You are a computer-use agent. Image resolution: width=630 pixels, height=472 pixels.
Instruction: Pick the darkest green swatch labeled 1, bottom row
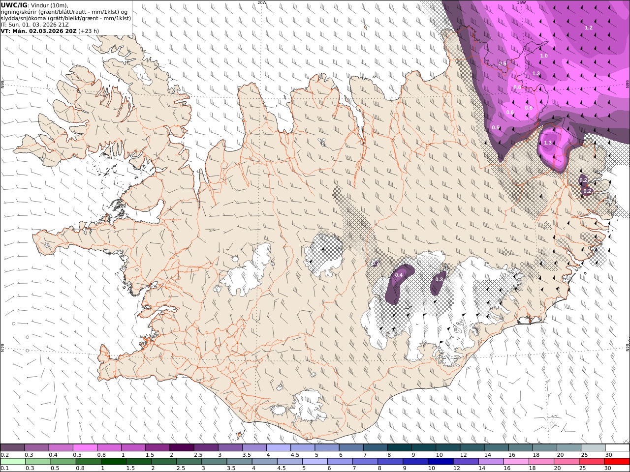pyautogui.click(x=113, y=462)
